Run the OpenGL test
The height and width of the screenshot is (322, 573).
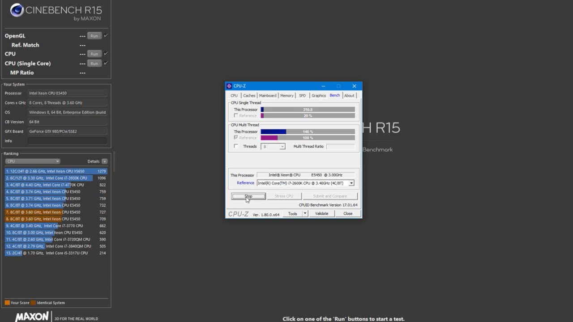point(94,36)
